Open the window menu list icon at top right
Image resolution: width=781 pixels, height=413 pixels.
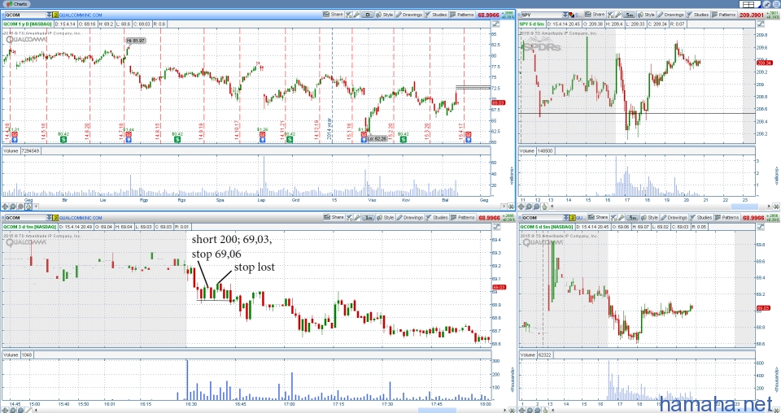coord(776,5)
